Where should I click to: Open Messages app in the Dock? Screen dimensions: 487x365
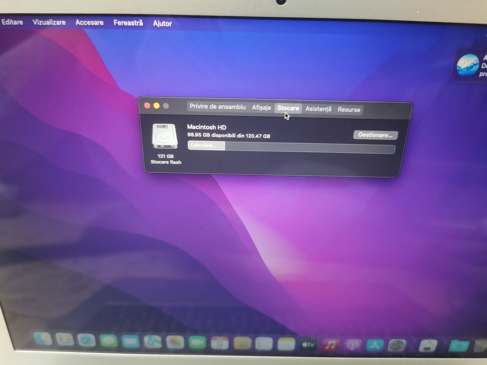109,341
